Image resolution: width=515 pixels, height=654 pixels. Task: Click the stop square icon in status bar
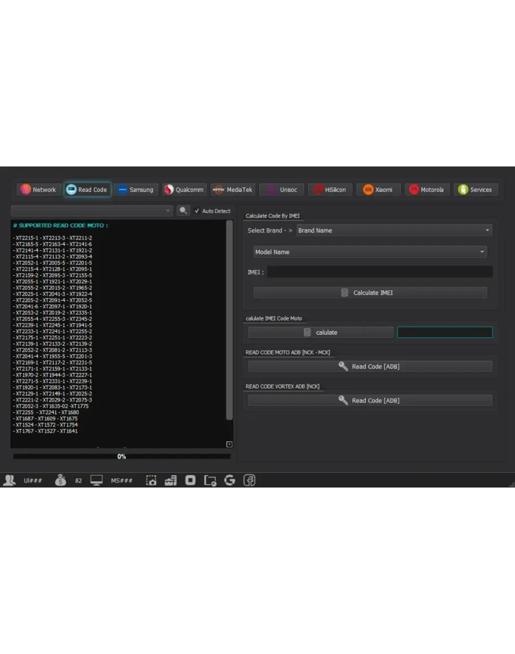(x=191, y=480)
